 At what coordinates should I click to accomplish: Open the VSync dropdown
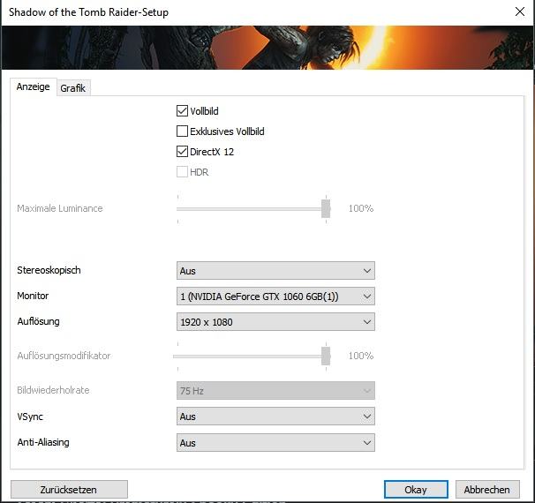[x=275, y=416]
